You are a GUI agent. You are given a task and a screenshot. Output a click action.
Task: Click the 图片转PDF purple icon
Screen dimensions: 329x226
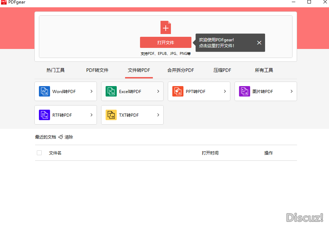(245, 91)
